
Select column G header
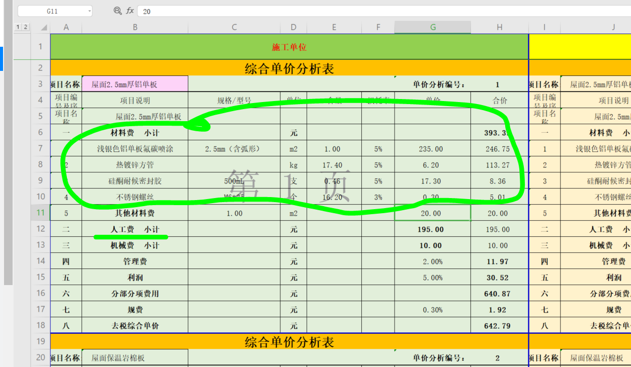433,28
